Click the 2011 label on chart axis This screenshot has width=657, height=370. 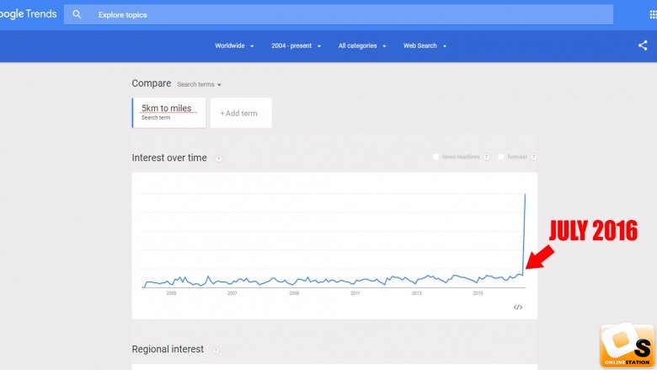[x=355, y=293]
